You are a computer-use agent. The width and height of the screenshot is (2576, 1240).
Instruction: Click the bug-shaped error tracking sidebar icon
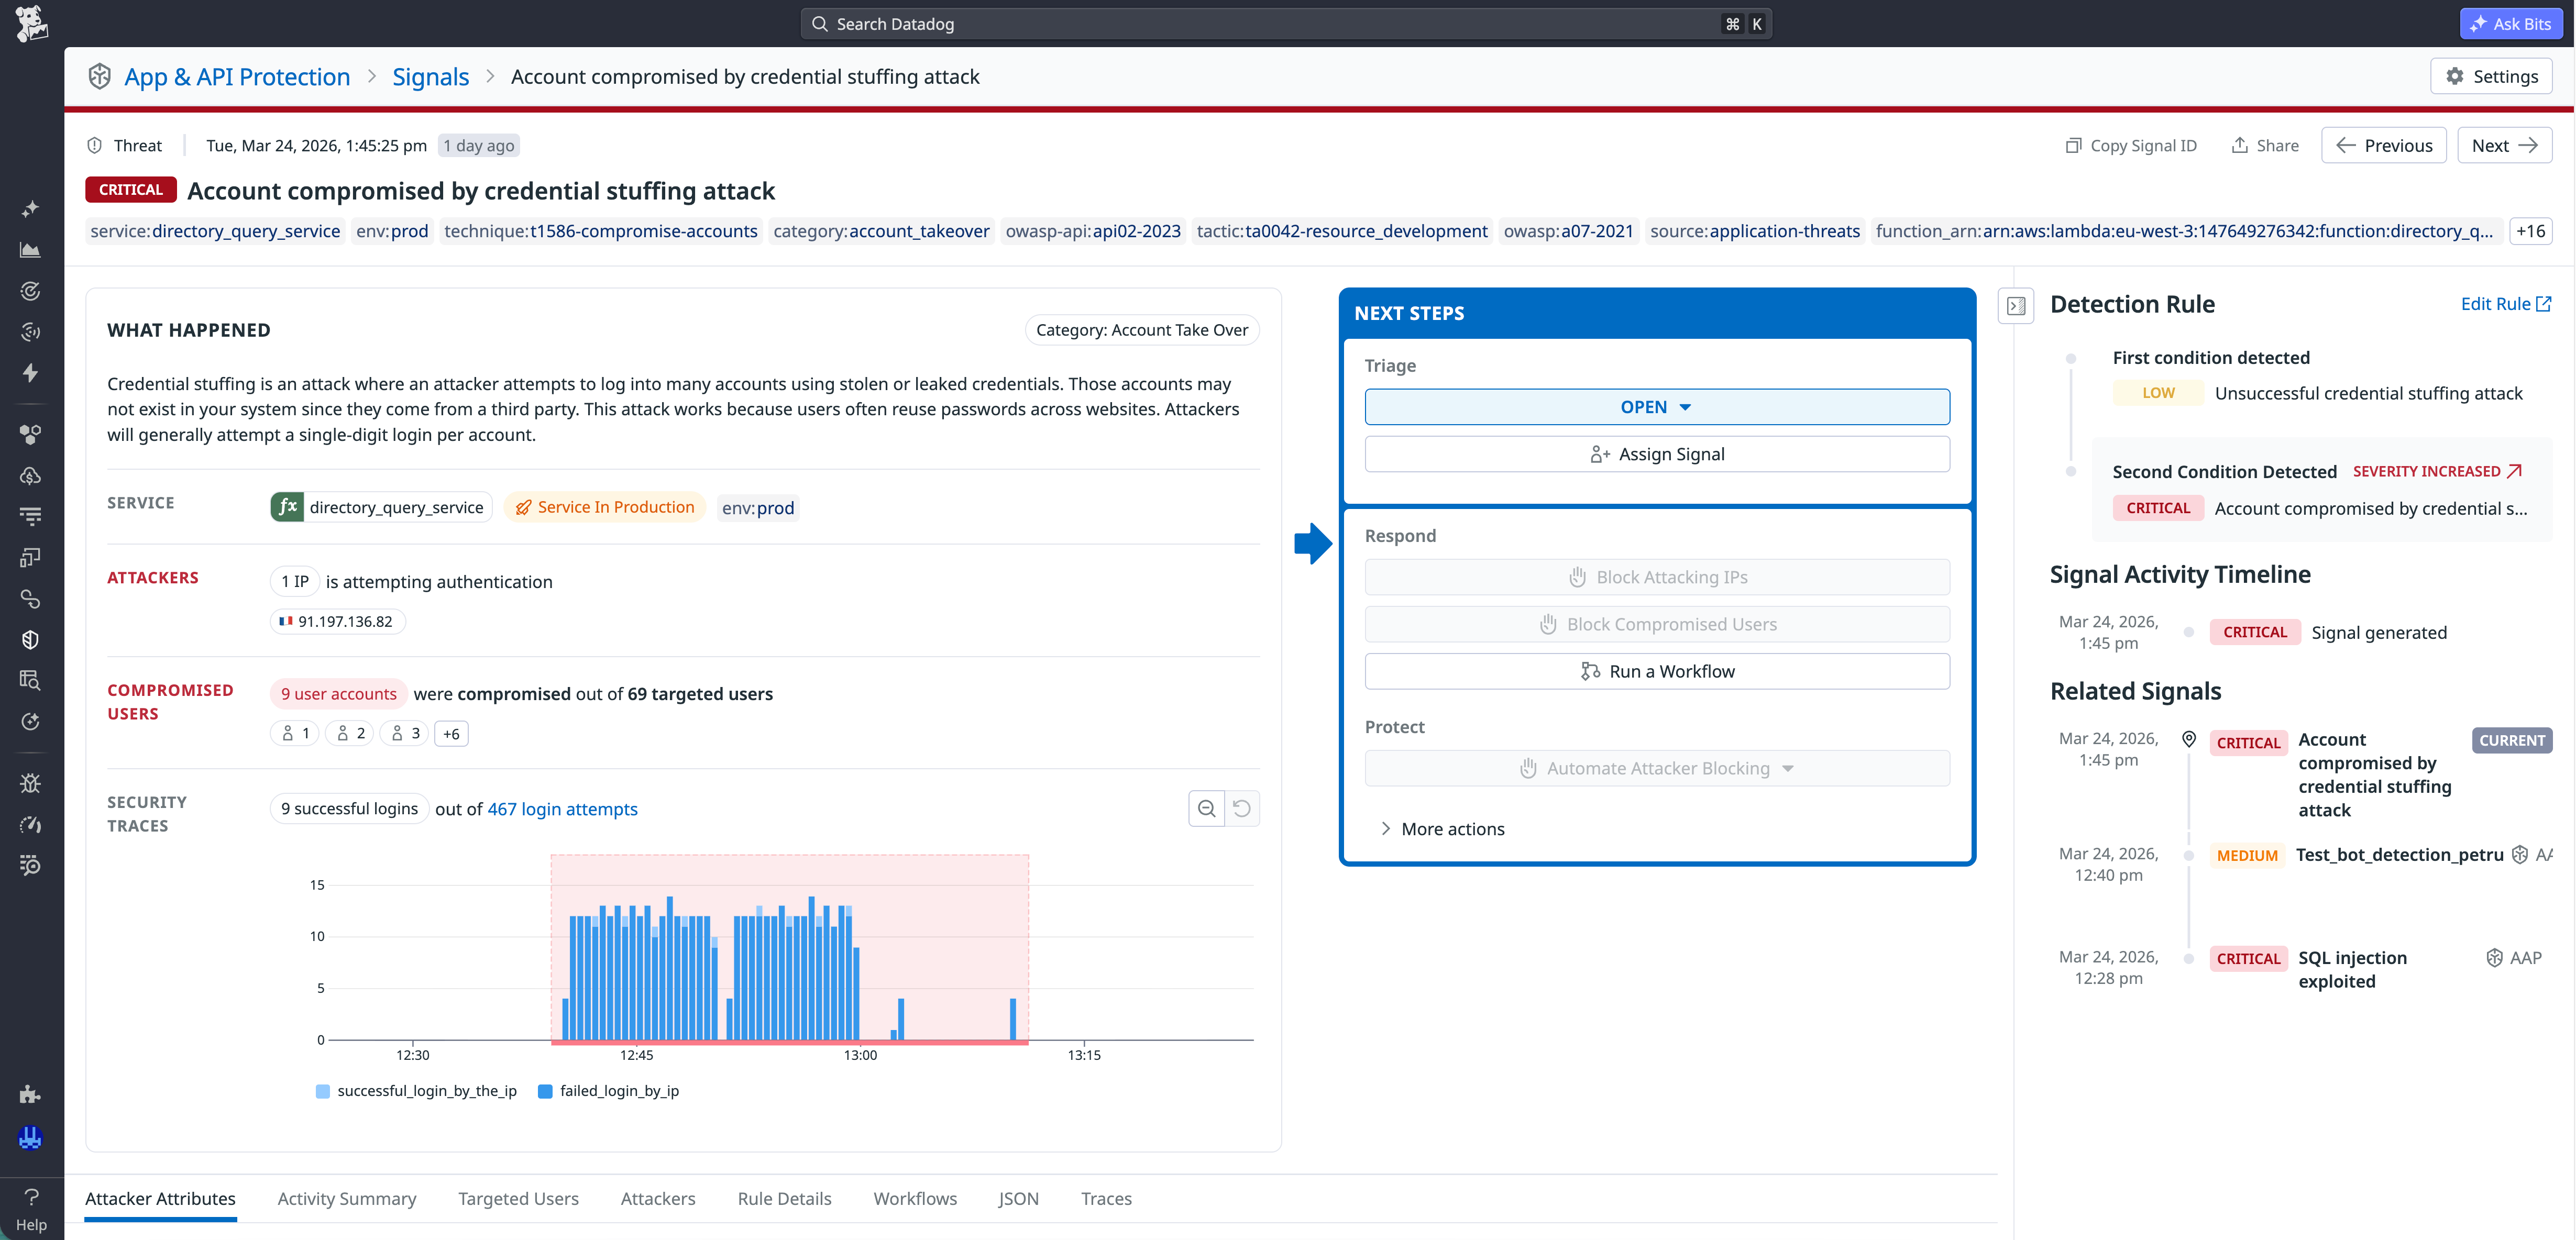(30, 782)
